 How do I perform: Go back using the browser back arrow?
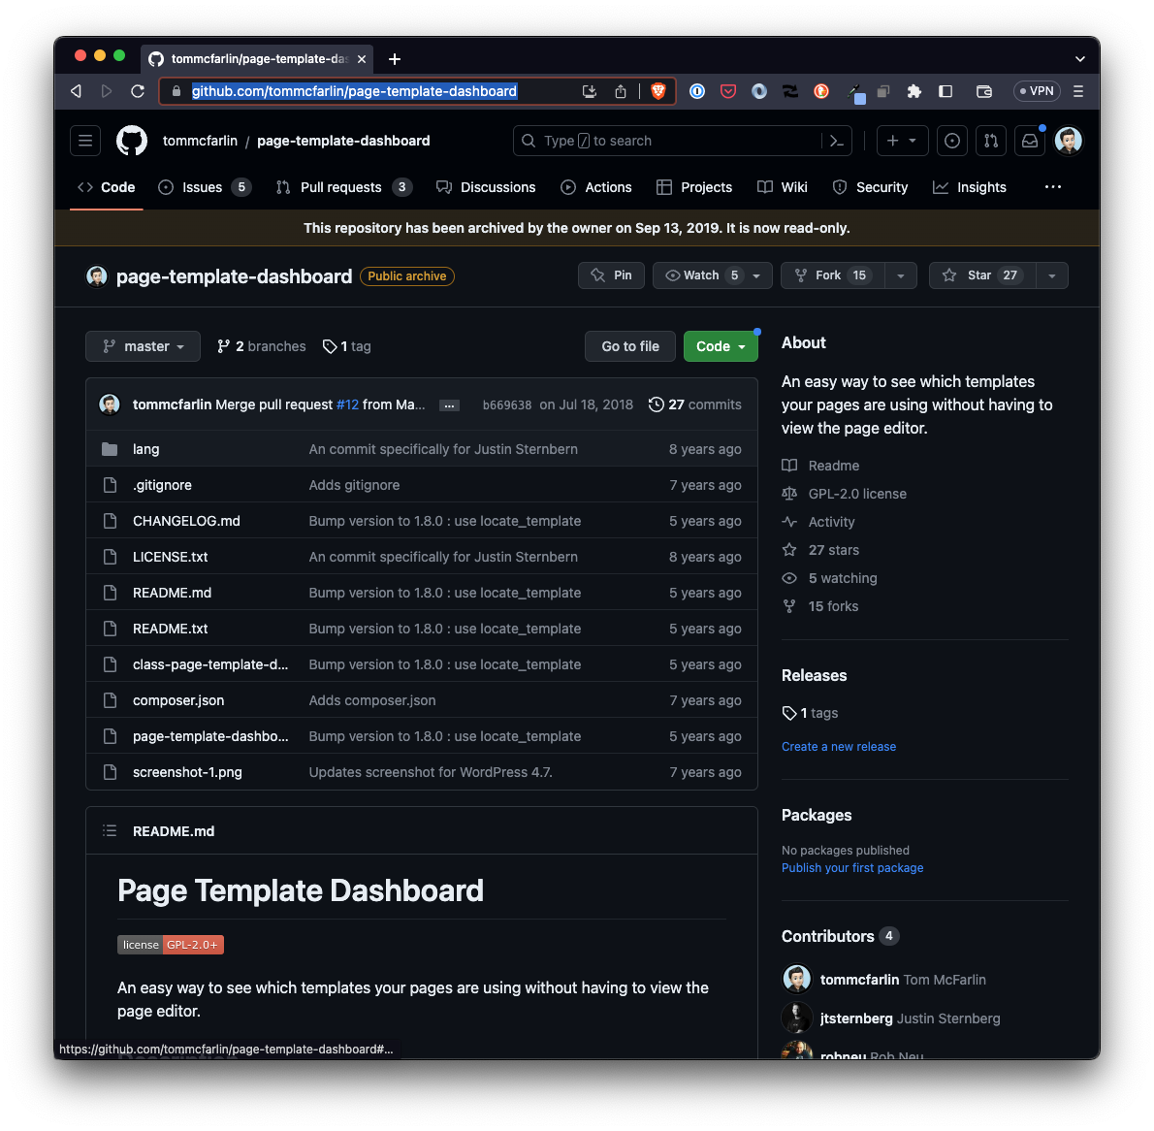76,91
